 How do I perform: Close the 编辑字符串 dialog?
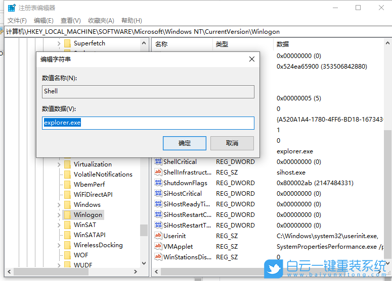pos(252,59)
